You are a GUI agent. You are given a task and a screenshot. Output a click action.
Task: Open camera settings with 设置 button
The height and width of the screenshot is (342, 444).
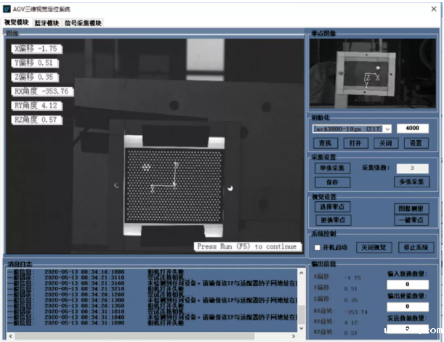414,143
